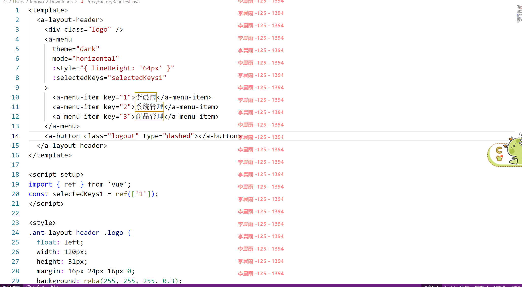Click the <a-layout-header> opening tag

[x=70, y=20]
